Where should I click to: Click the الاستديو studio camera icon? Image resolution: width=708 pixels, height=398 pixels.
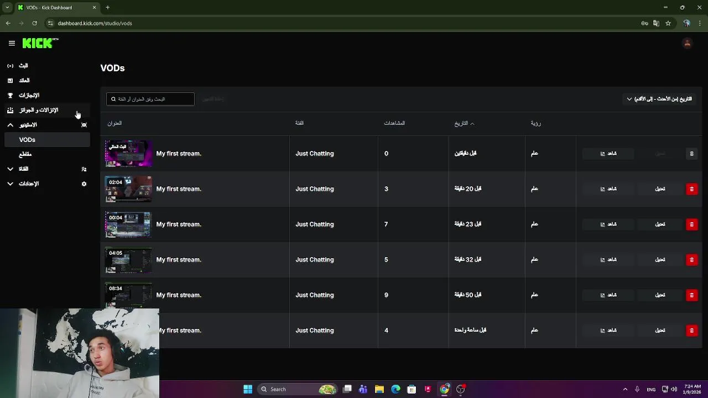pyautogui.click(x=84, y=125)
